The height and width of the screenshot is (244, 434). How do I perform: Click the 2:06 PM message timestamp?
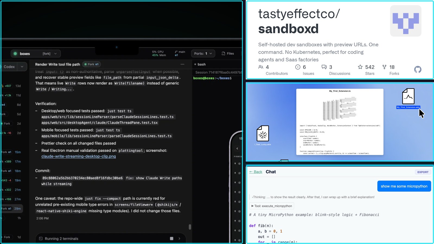43,219
